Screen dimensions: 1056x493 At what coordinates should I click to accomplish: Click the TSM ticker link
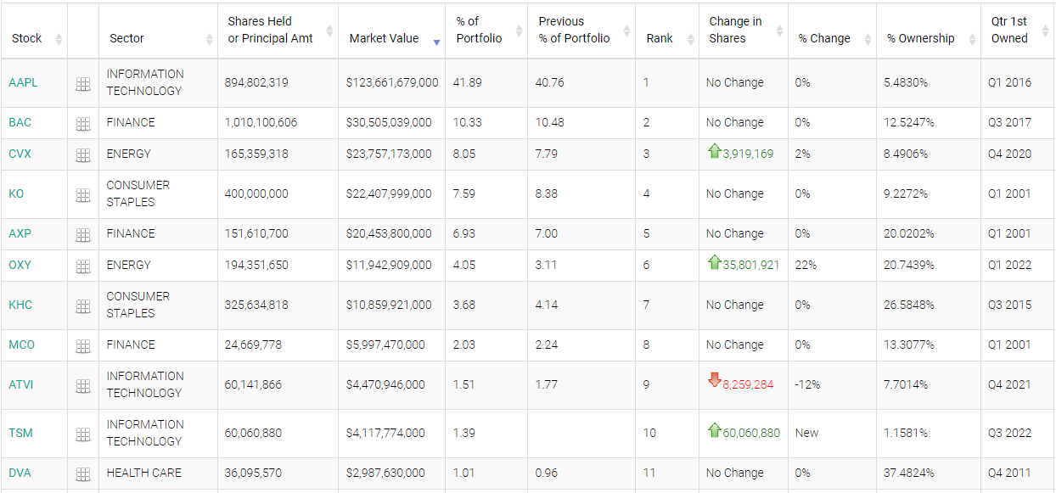click(x=20, y=433)
